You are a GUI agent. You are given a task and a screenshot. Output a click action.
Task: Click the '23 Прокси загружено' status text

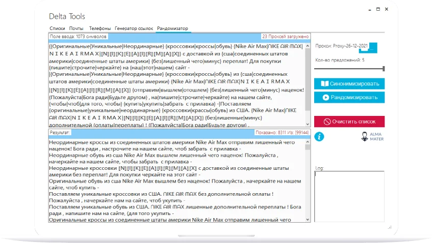tap(286, 37)
